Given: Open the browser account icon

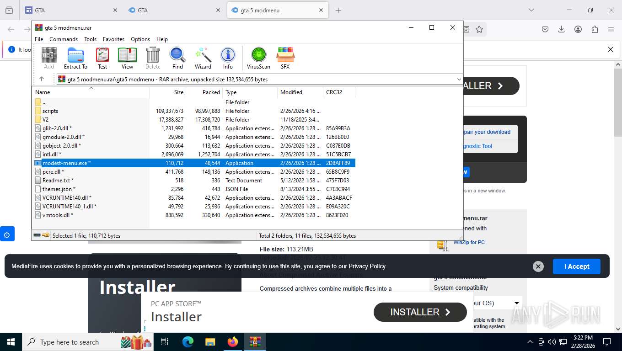Looking at the screenshot, I should (x=578, y=29).
